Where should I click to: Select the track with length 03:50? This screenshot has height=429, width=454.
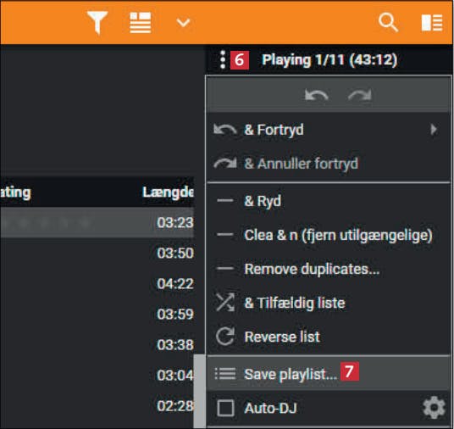[x=97, y=253]
